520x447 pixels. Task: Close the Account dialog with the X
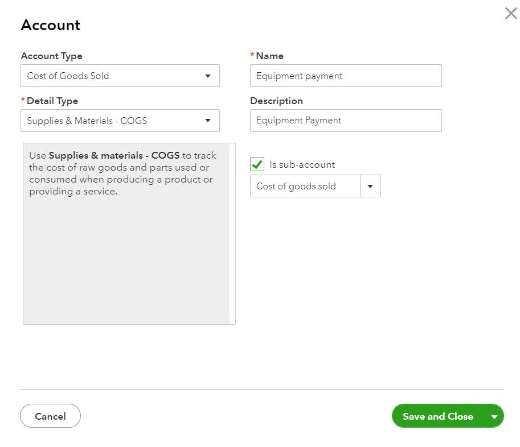[x=511, y=14]
